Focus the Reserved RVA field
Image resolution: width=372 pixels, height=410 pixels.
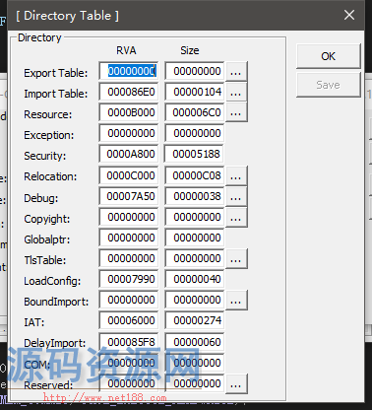(129, 383)
